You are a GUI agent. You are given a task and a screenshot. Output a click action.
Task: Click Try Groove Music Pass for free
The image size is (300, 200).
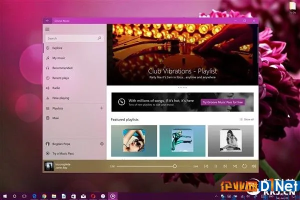tap(222, 102)
